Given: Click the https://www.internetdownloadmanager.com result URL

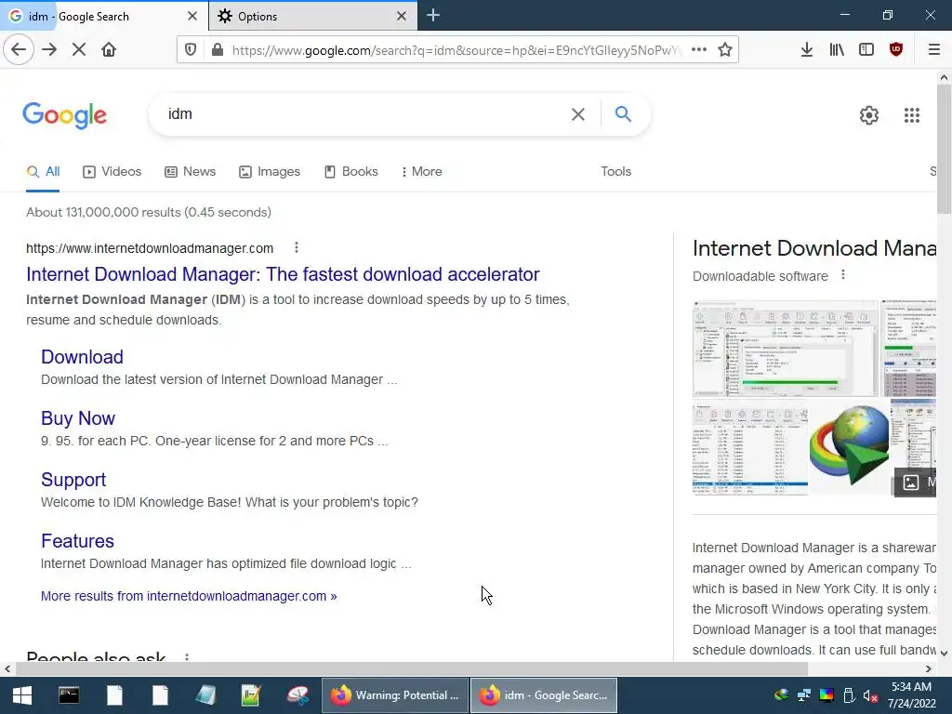Looking at the screenshot, I should [x=150, y=248].
